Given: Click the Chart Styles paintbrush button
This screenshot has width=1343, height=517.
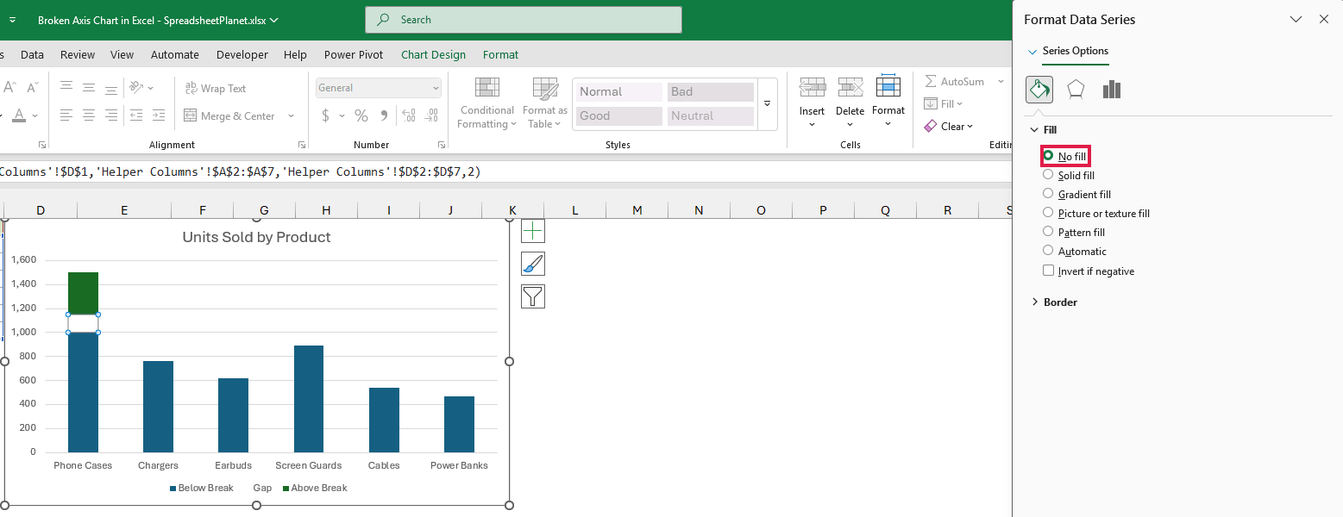Looking at the screenshot, I should pyautogui.click(x=533, y=264).
